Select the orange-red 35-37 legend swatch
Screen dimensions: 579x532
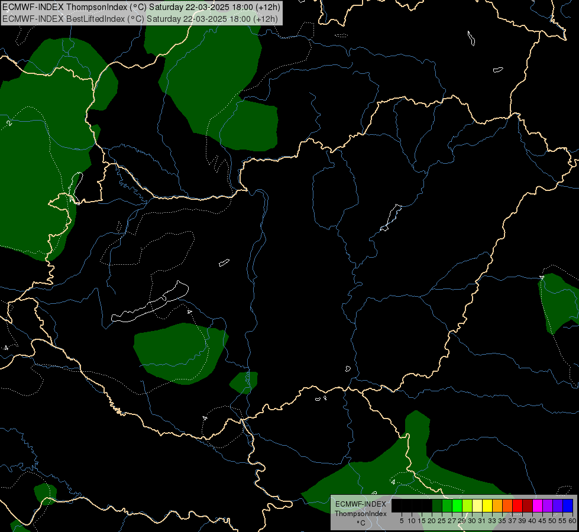coord(507,505)
